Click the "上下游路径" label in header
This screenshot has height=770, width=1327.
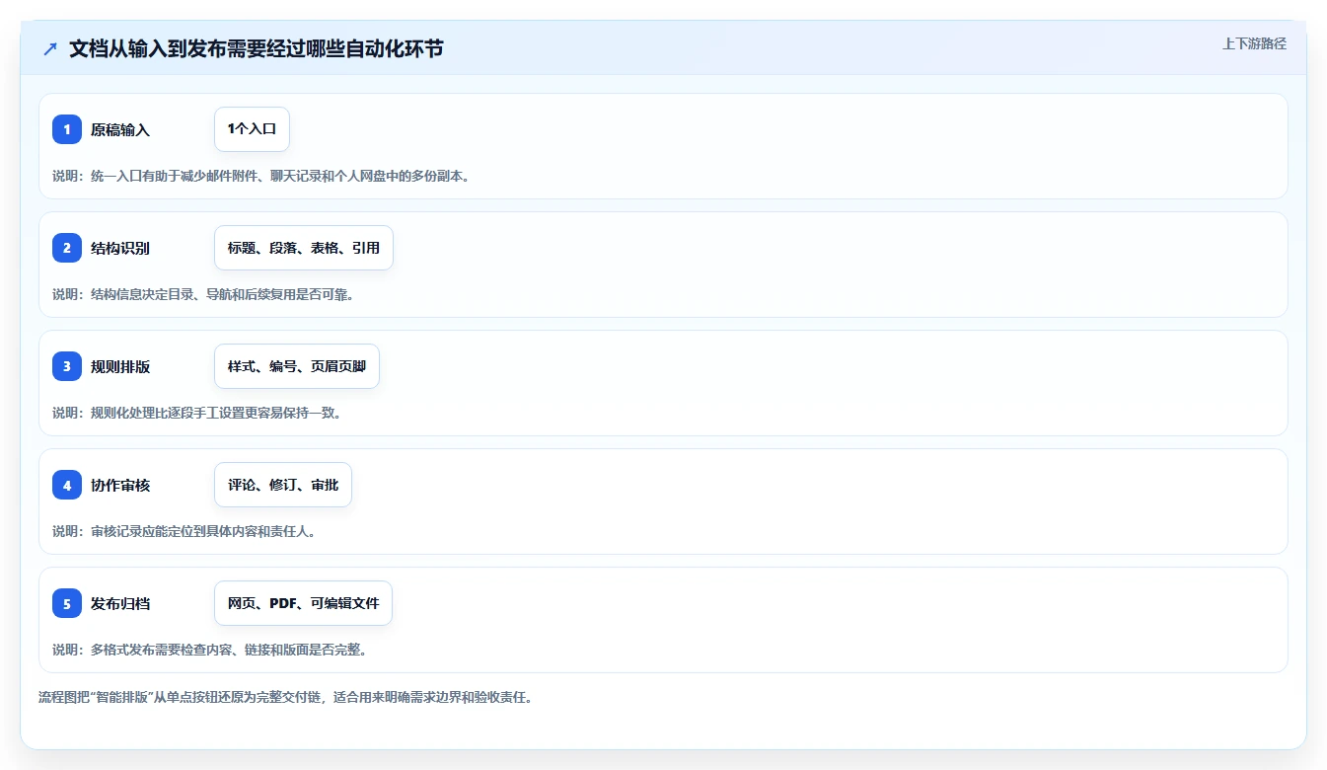pos(1254,43)
